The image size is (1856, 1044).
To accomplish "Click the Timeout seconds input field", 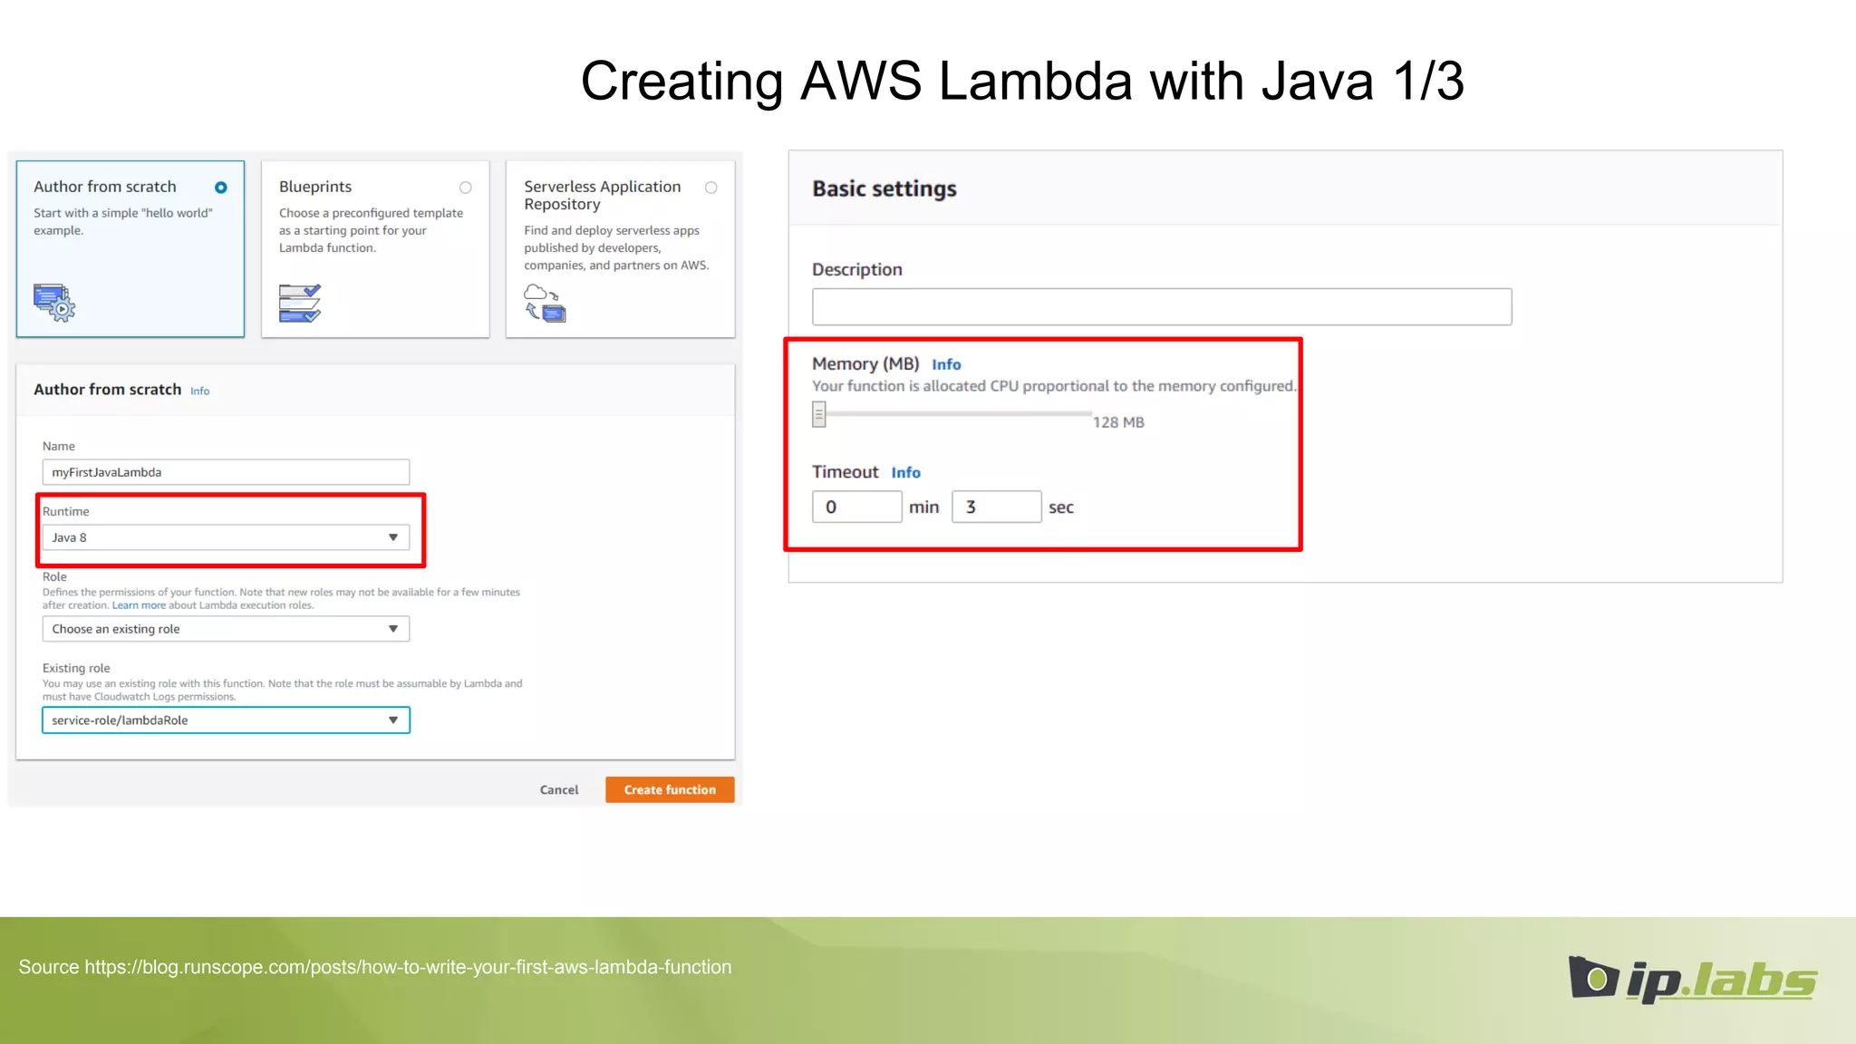I will [x=997, y=507].
